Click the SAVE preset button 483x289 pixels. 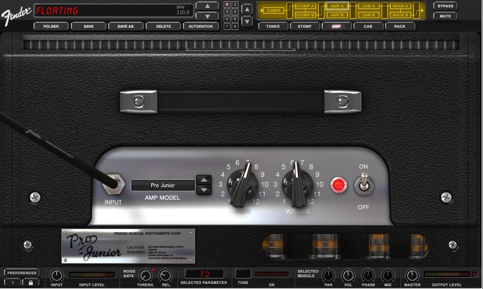pos(89,27)
